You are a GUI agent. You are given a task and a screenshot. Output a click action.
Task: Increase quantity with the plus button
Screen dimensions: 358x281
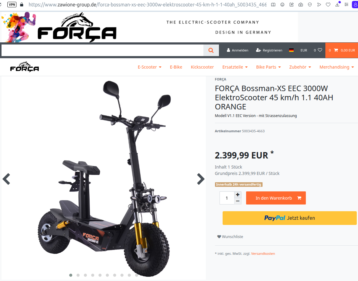point(238,195)
